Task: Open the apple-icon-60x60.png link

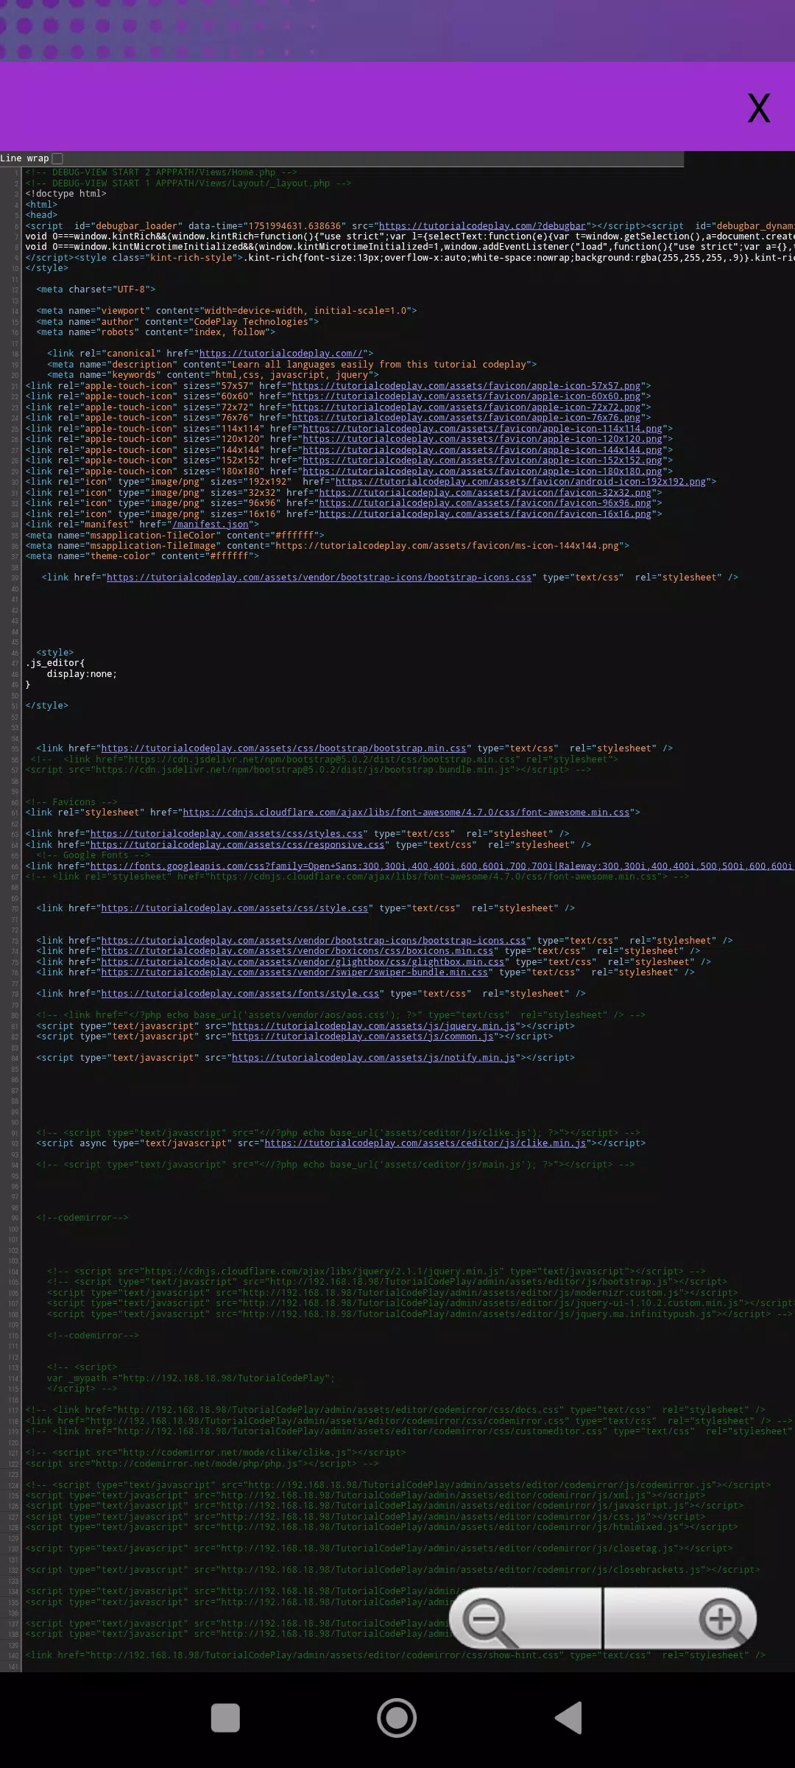Action: [x=466, y=396]
